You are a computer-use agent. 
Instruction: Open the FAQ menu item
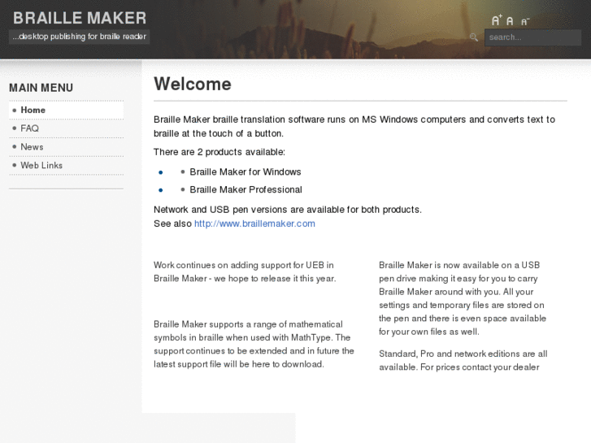tap(67, 128)
